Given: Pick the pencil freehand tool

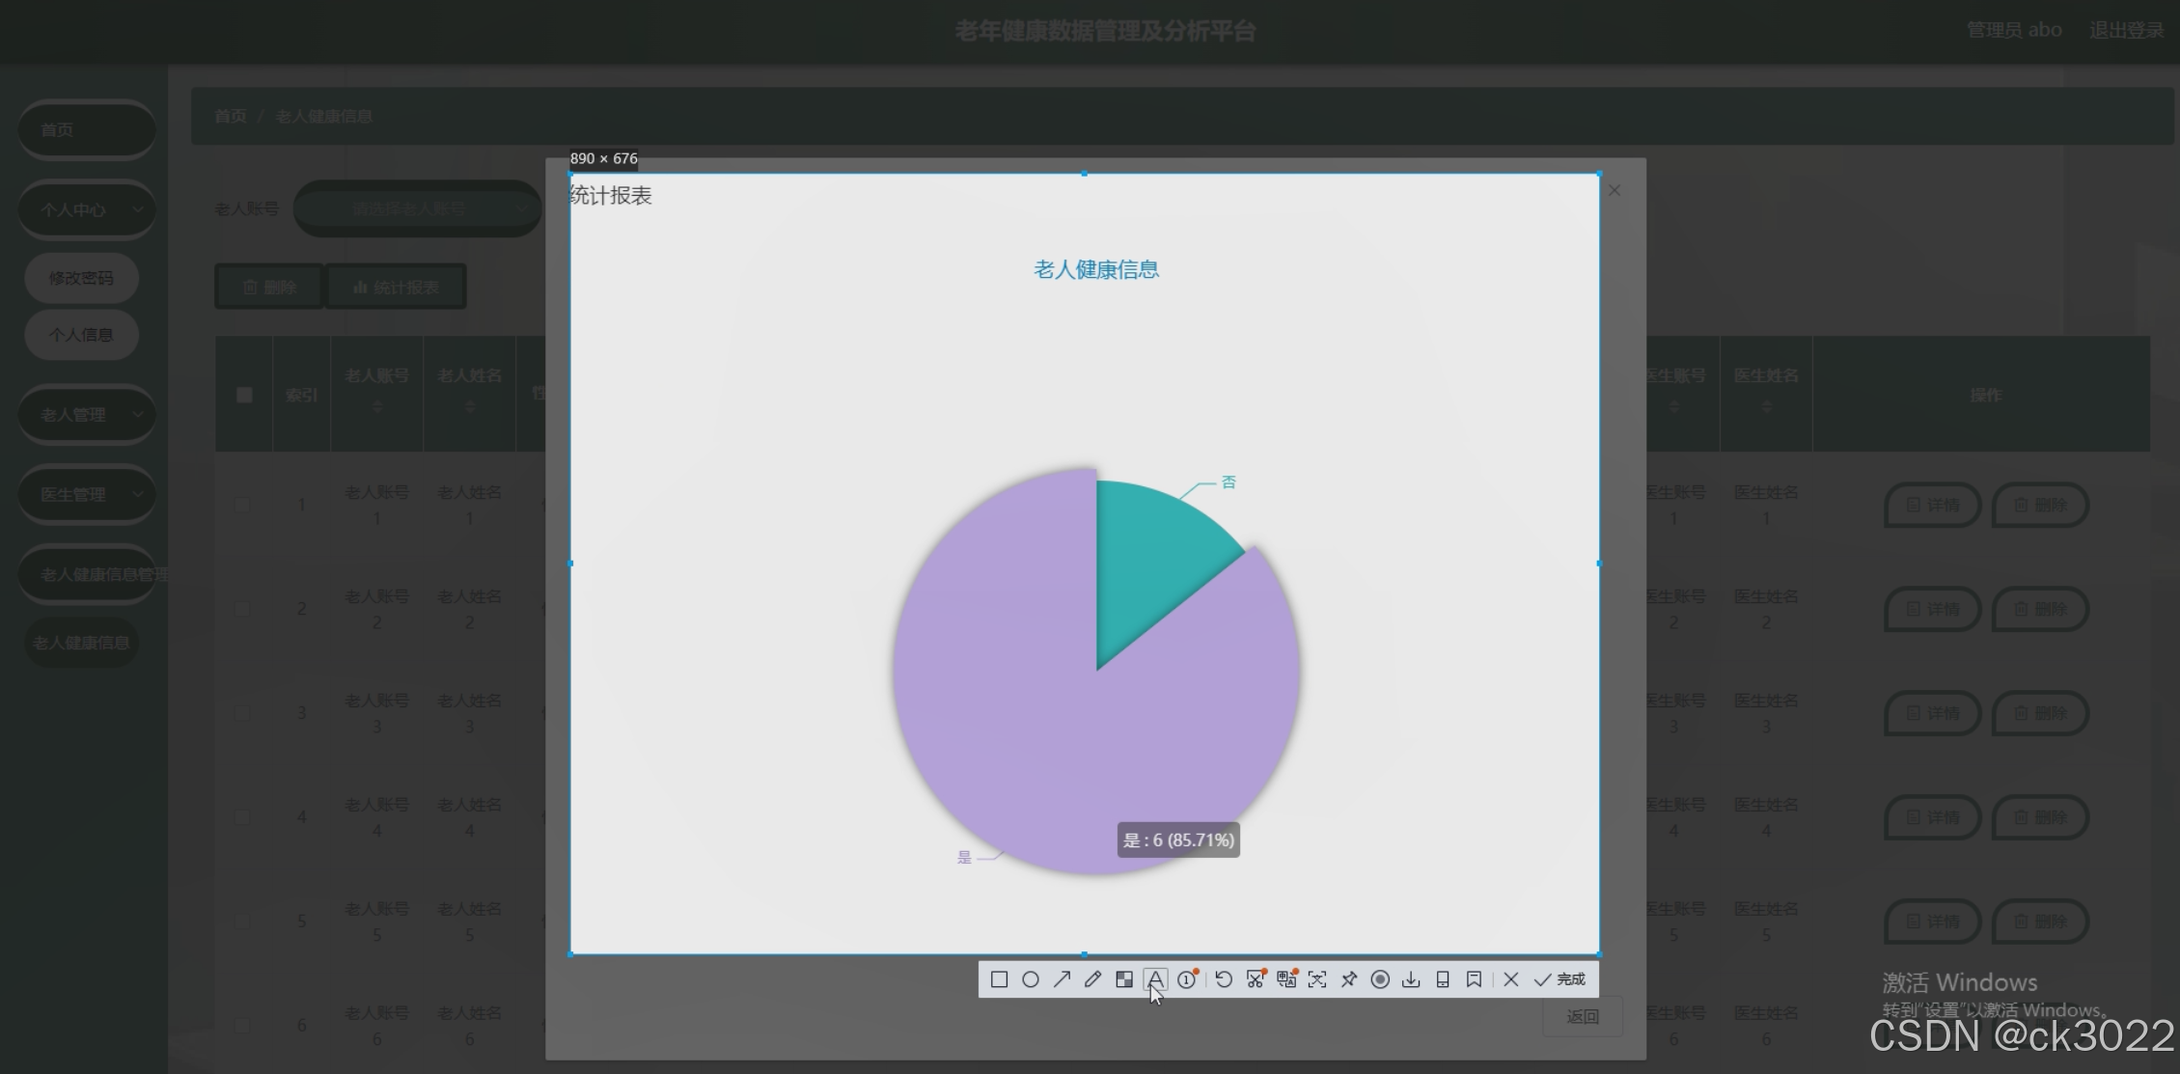Looking at the screenshot, I should click(1092, 979).
